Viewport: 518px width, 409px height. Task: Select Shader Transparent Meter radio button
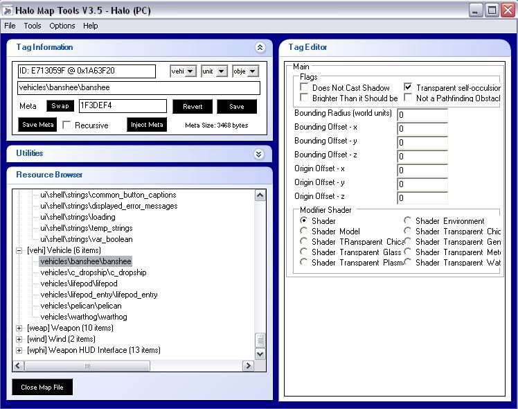408,252
